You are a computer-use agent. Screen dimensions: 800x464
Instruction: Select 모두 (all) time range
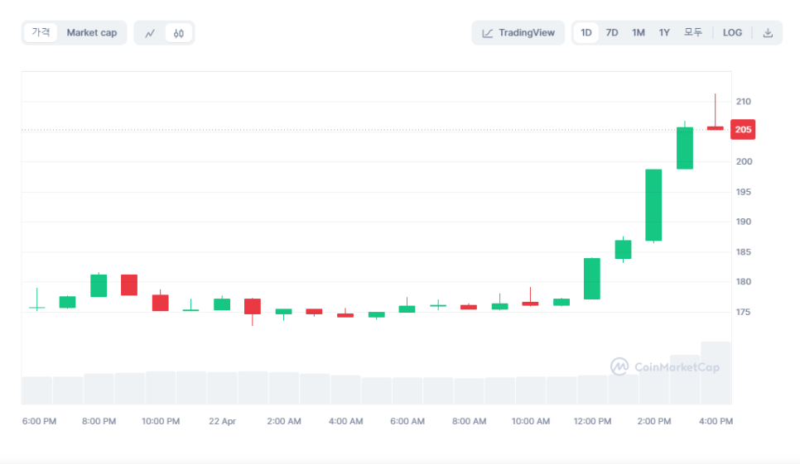coord(693,33)
